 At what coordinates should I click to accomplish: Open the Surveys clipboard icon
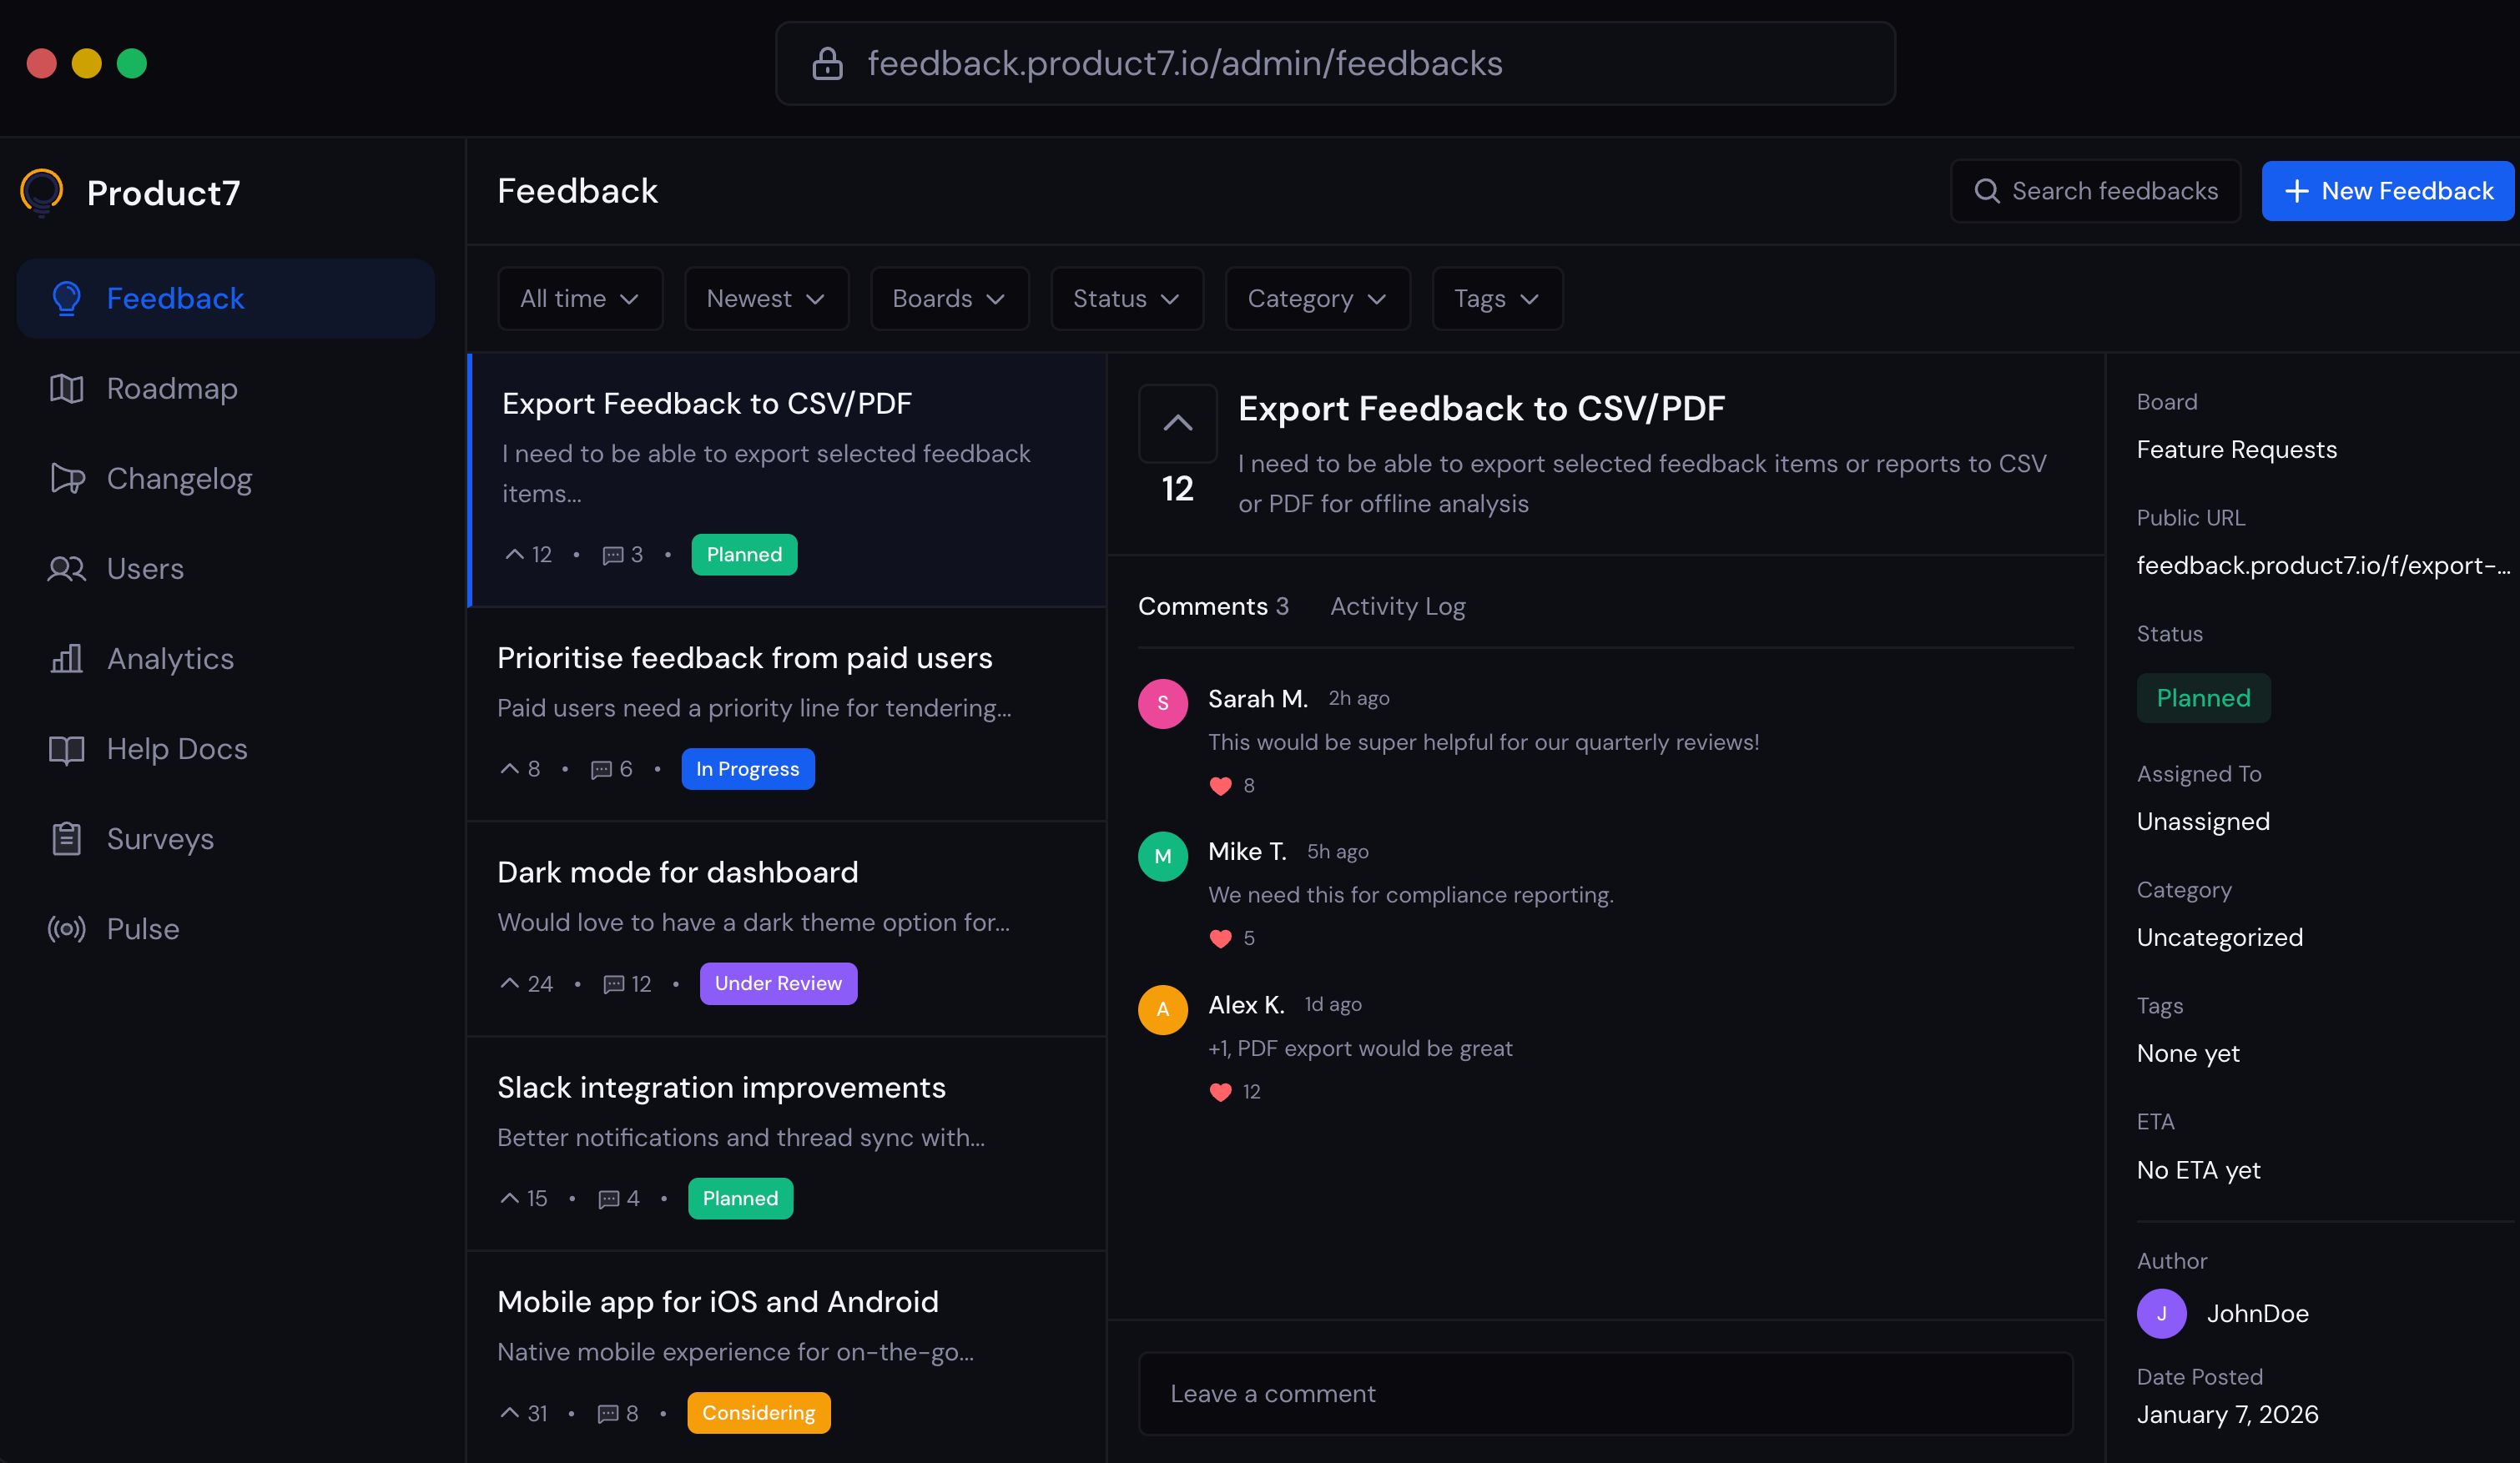(66, 838)
